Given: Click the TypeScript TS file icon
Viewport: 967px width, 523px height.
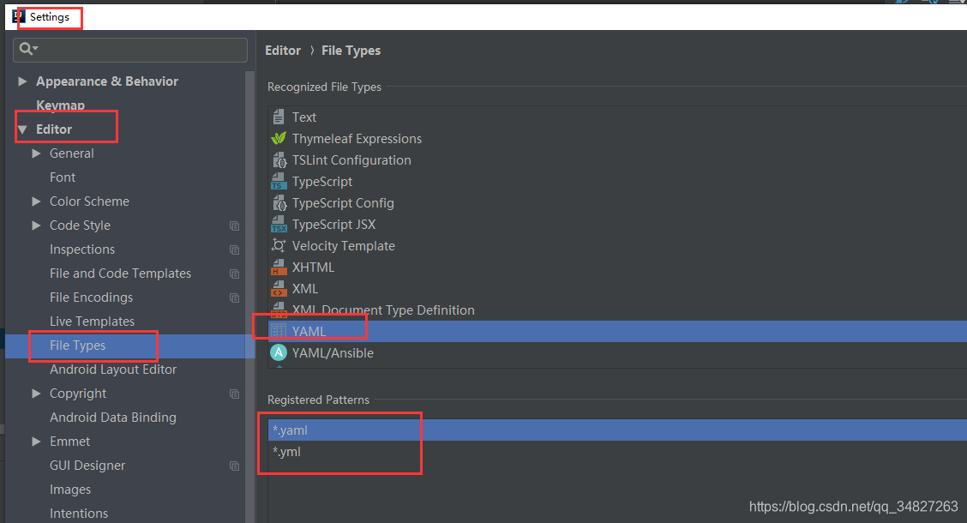Looking at the screenshot, I should [279, 181].
